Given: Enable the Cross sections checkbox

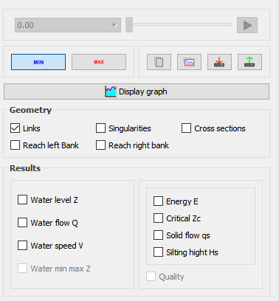Looking at the screenshot, I should [x=186, y=128].
